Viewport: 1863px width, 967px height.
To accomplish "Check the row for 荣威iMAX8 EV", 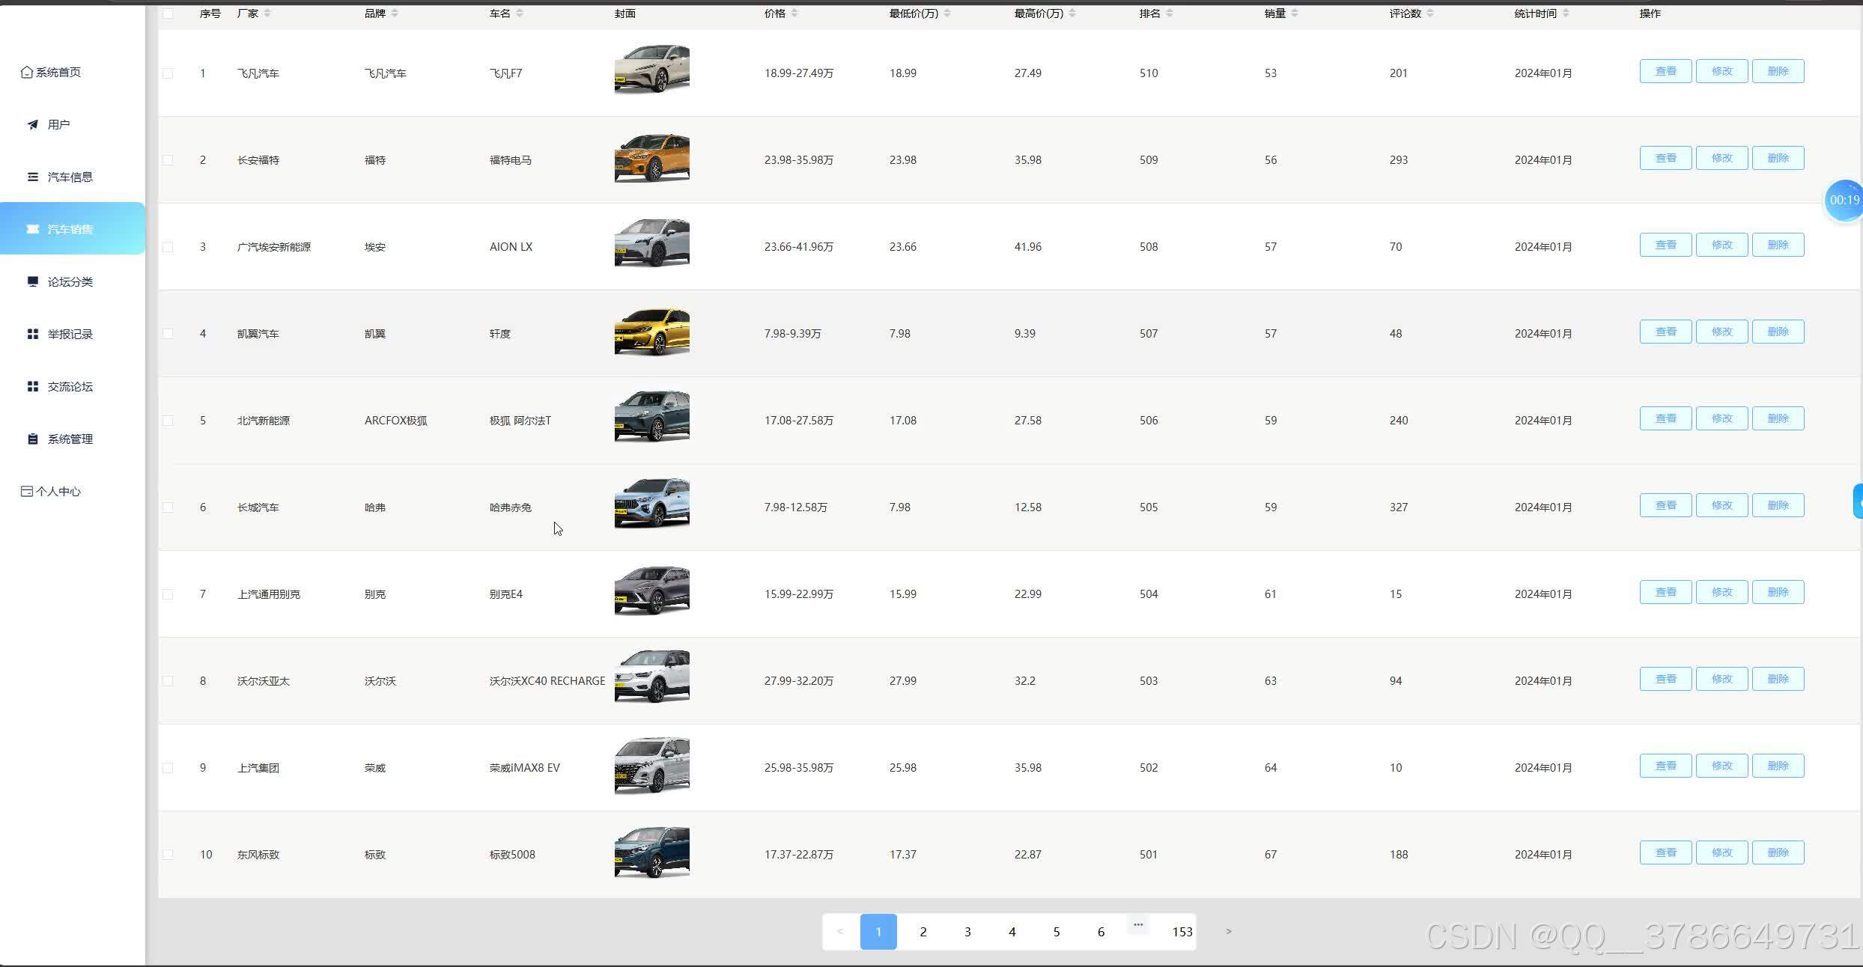I will pyautogui.click(x=168, y=768).
